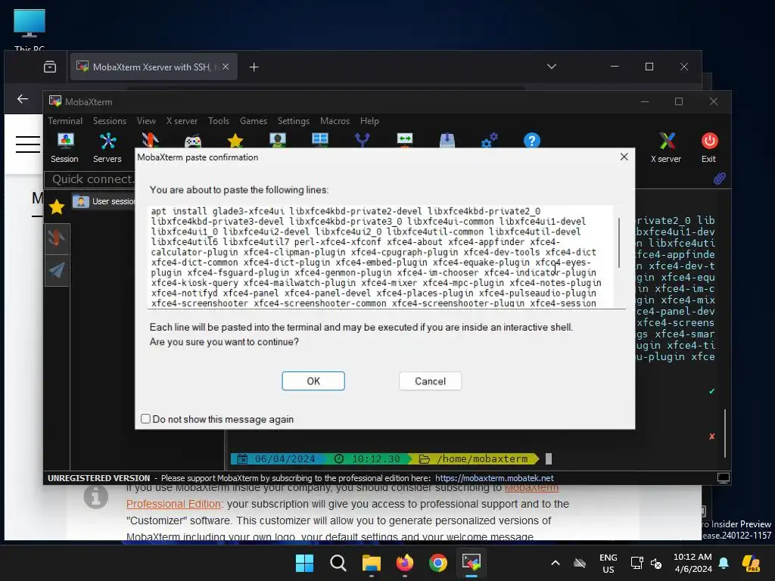Select the MultiExec fork icon
Image resolution: width=775 pixels, height=581 pixels.
tap(363, 140)
